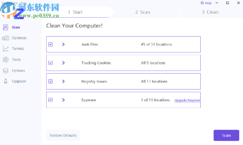Screen dimensions: 243x145
Task: Open the Upgrade section
Action: (19, 81)
